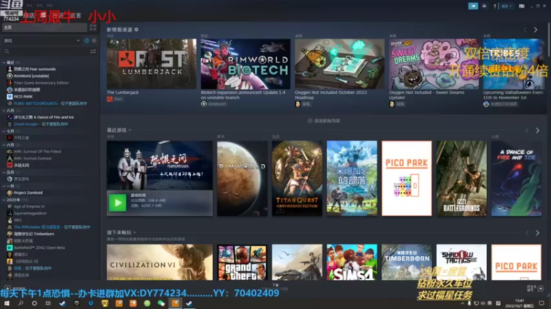Open the account name dropdown top-right
The width and height of the screenshot is (551, 309).
point(506,6)
